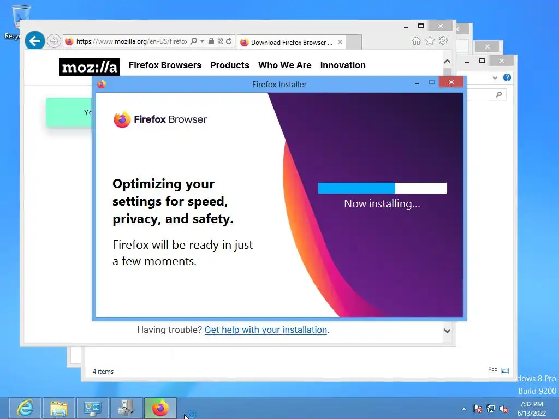
Task: Click the security lock icon in address bar
Action: [211, 41]
